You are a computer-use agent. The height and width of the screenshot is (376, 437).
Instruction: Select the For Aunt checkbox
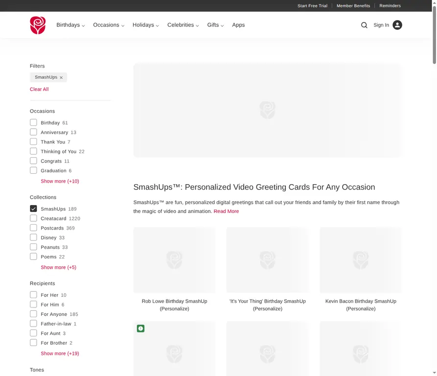coord(33,333)
